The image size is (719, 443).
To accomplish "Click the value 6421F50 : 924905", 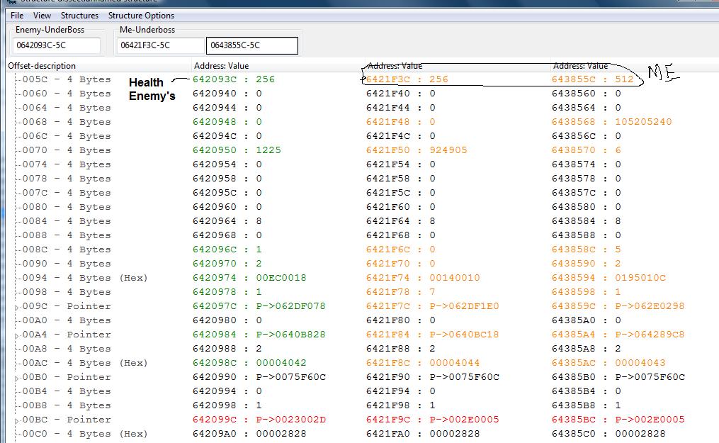I will click(x=417, y=150).
